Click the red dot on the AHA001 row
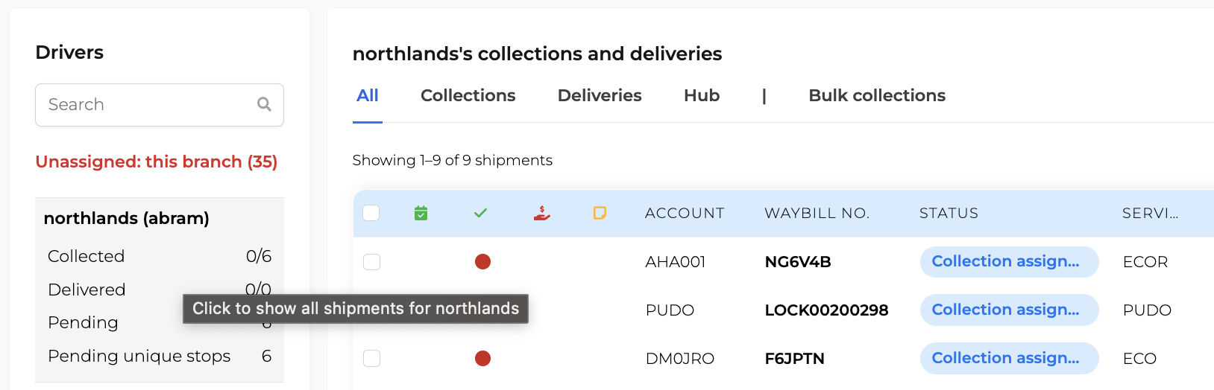Viewport: 1214px width, 390px height. coord(483,261)
